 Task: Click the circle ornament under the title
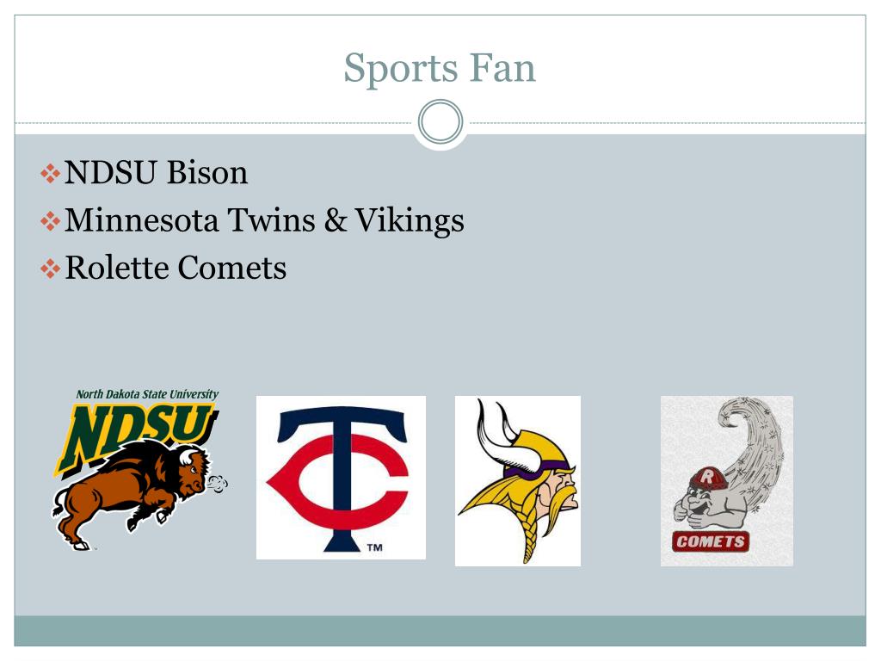pos(440,122)
